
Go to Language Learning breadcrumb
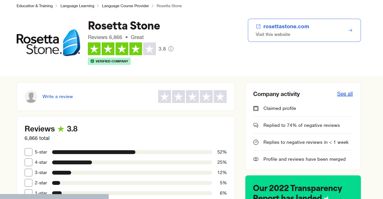[77, 6]
